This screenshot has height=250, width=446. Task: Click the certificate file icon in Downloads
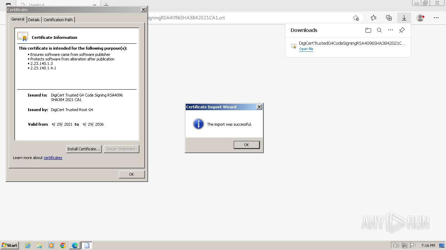[294, 46]
